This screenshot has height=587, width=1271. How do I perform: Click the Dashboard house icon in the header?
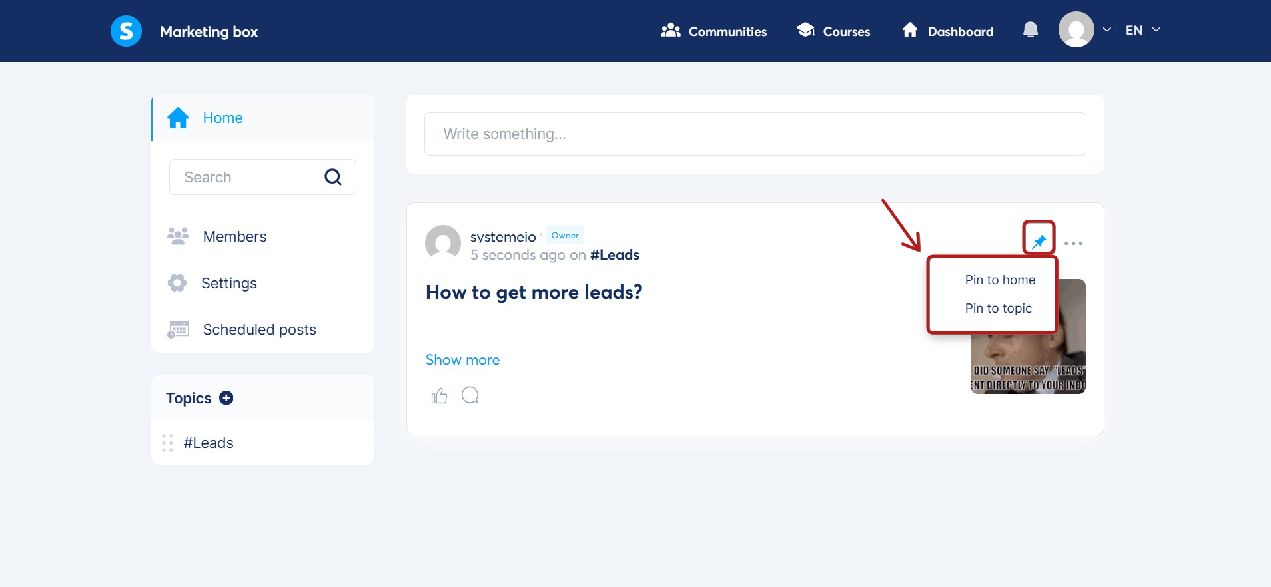910,30
